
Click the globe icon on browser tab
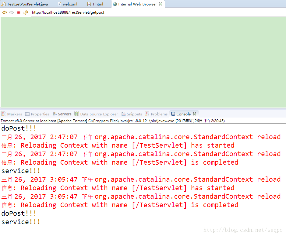click(x=115, y=4)
